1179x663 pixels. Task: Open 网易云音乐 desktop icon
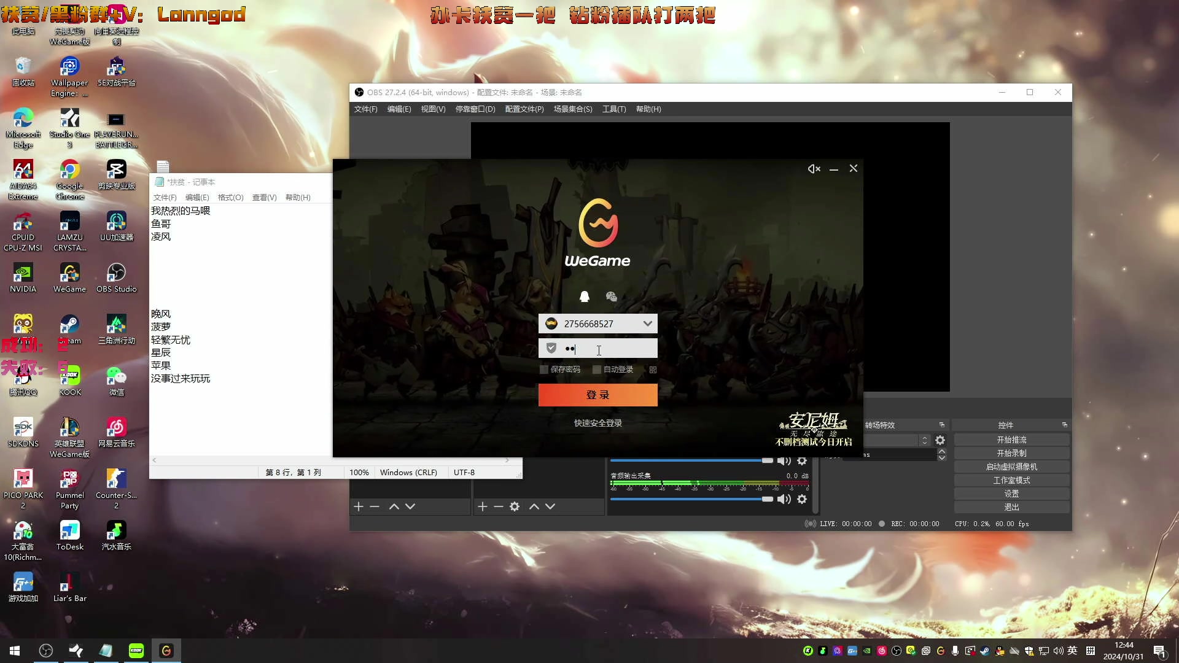[116, 432]
